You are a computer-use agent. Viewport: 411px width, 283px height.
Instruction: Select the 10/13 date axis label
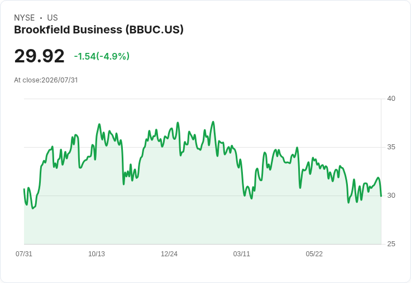pos(97,253)
